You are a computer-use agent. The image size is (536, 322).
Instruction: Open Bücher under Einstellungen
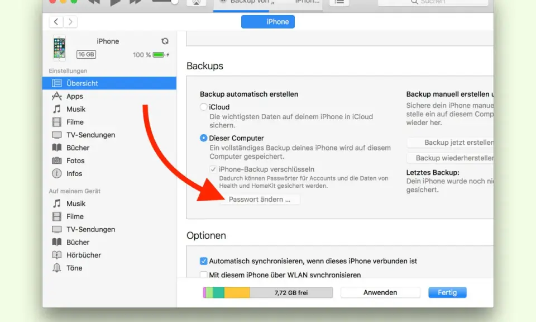(109, 148)
